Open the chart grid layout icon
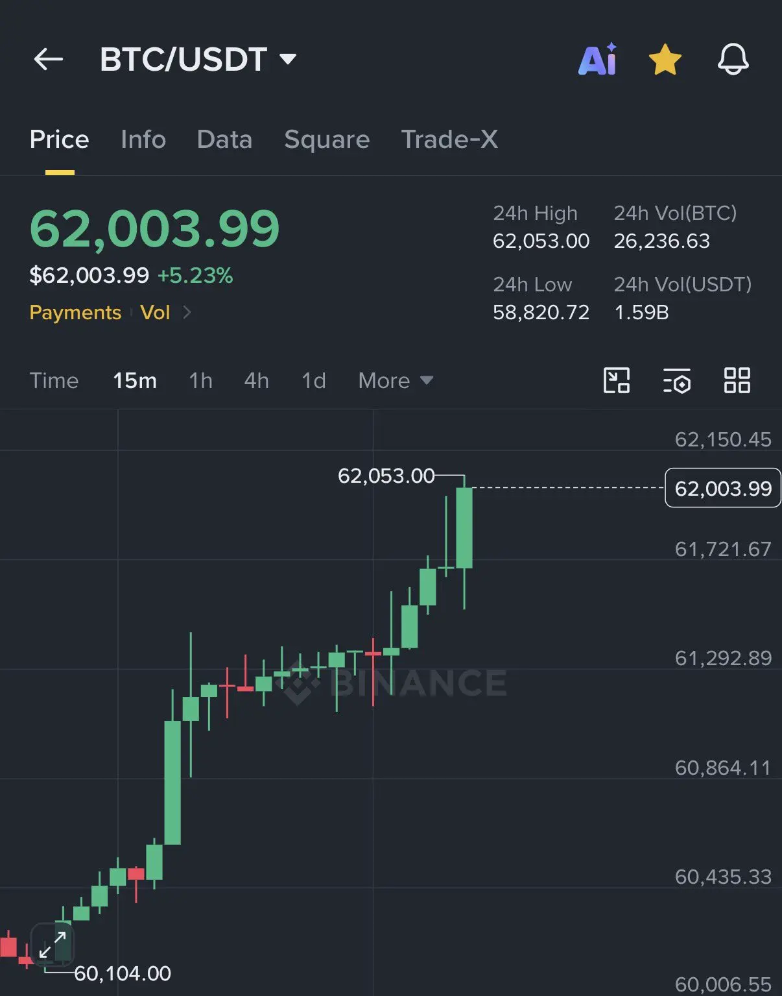 (x=737, y=380)
